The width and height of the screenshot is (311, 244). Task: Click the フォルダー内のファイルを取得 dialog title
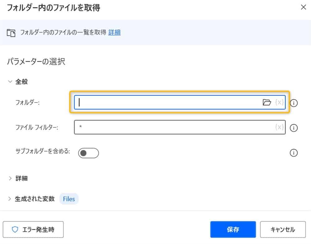coord(53,8)
